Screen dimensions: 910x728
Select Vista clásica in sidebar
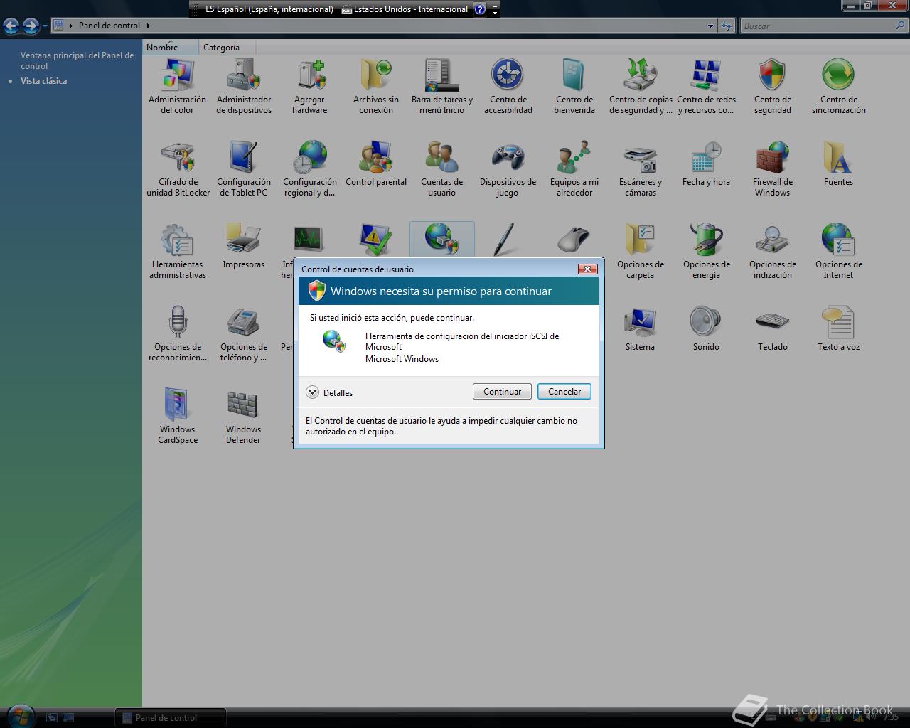(x=43, y=81)
